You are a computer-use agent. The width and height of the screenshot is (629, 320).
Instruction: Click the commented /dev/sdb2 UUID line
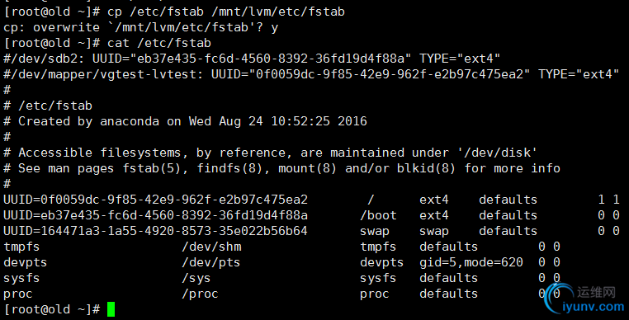click(x=252, y=59)
